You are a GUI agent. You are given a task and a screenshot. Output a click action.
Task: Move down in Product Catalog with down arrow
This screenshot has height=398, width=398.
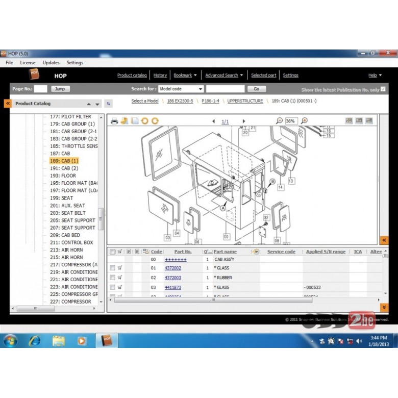(x=97, y=104)
